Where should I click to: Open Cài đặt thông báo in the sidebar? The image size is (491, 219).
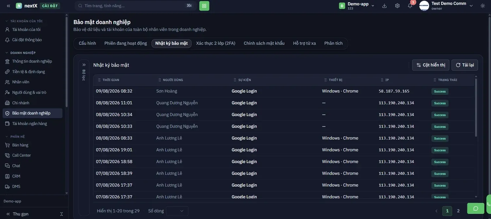pyautogui.click(x=33, y=40)
